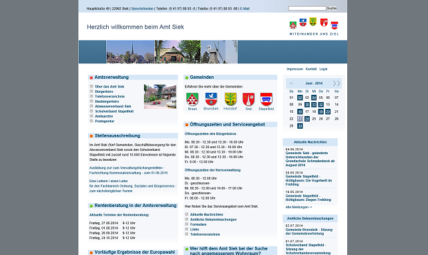The height and width of the screenshot is (255, 428).
Task: Focus the search text field
Action: pos(307,9)
